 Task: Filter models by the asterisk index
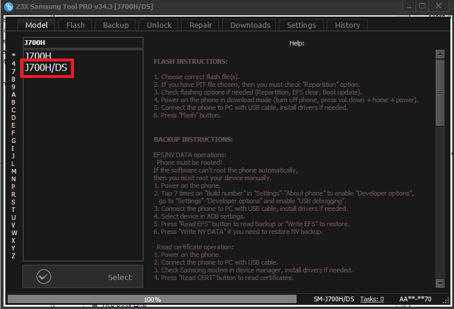(14, 55)
